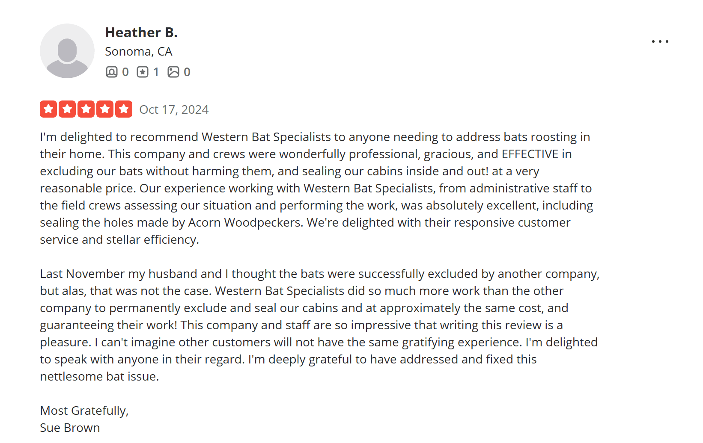Click the fifth rating star
703x443 pixels.
click(124, 109)
